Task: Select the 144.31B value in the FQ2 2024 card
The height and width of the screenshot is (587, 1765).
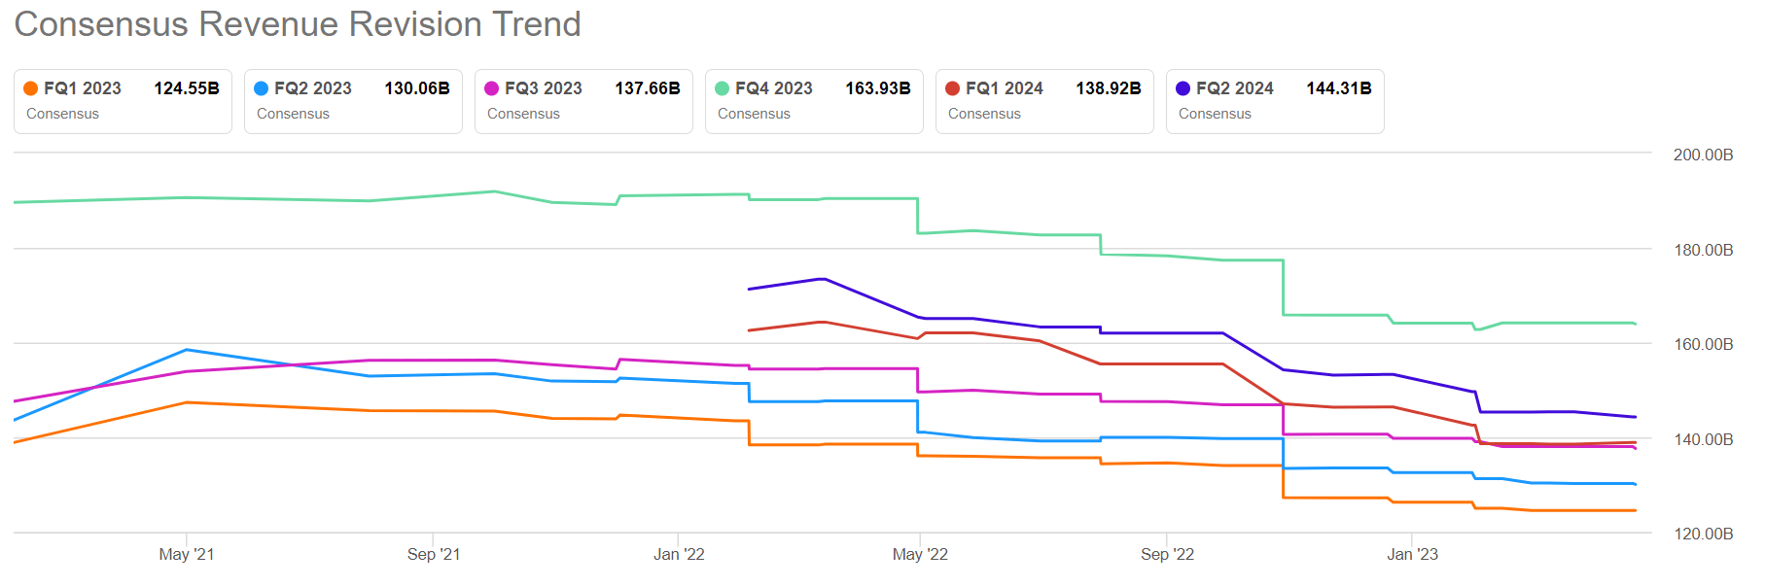Action: tap(1338, 88)
